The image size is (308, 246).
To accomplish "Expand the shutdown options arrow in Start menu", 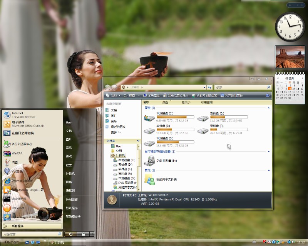I will tap(92, 234).
